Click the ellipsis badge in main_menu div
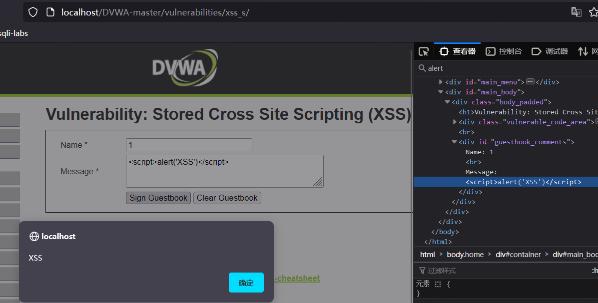The width and height of the screenshot is (598, 303). (530, 82)
